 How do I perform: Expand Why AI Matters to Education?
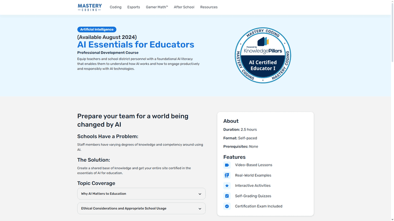click(x=141, y=193)
